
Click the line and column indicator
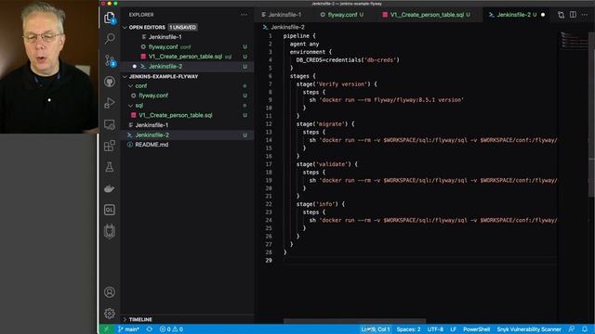pyautogui.click(x=376, y=329)
